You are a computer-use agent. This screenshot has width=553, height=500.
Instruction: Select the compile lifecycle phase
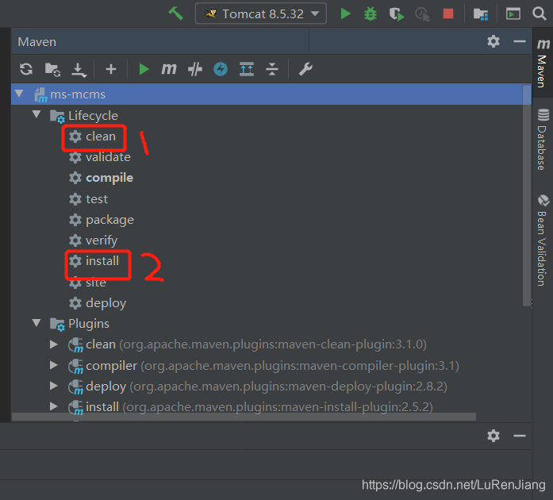point(101,178)
